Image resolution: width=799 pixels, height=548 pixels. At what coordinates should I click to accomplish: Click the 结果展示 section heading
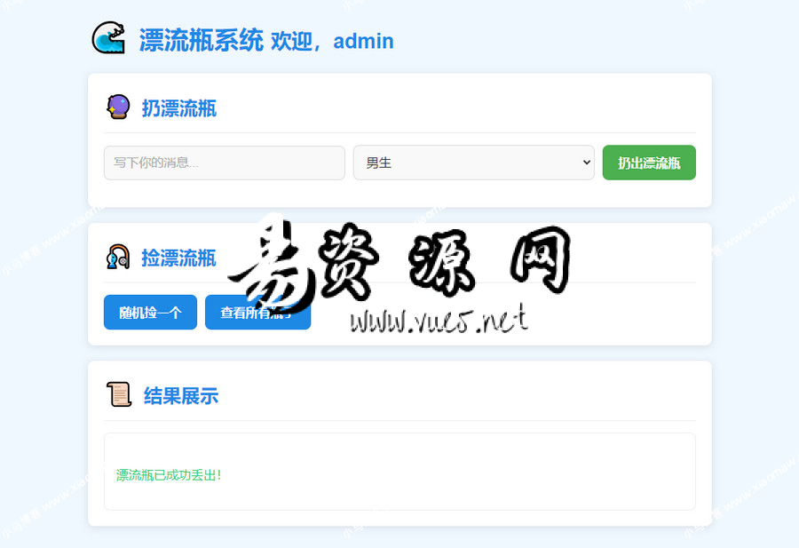point(181,396)
